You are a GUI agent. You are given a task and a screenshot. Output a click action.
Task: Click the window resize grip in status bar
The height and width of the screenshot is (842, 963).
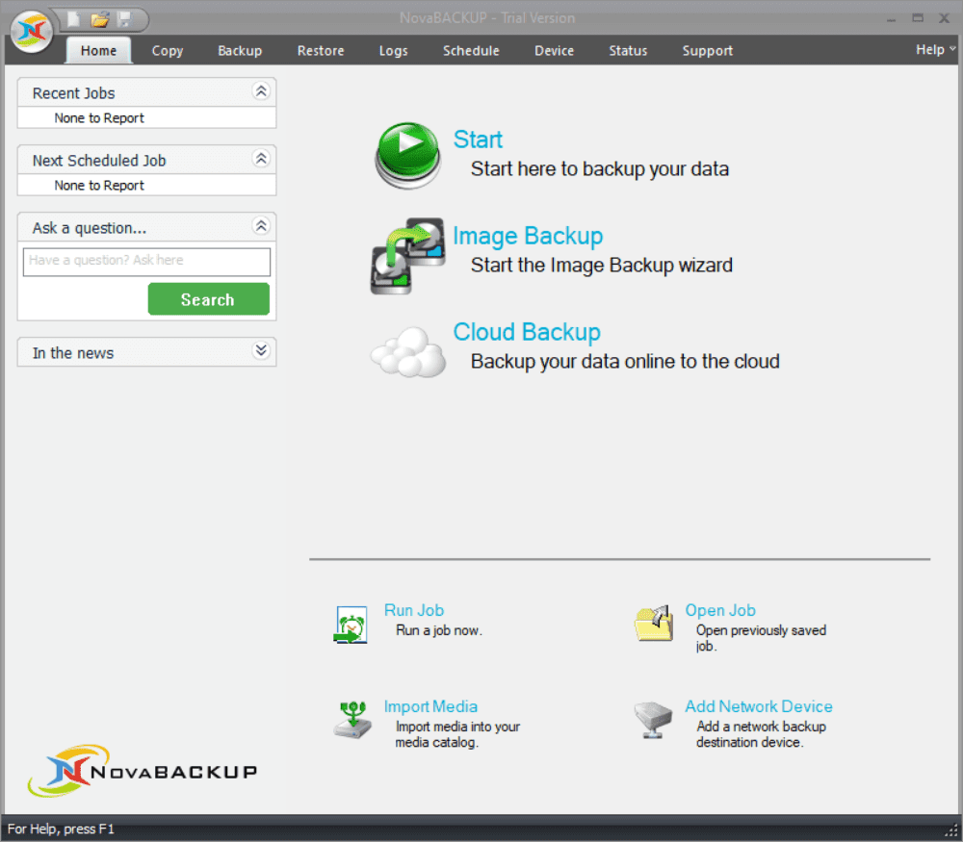coord(952,831)
